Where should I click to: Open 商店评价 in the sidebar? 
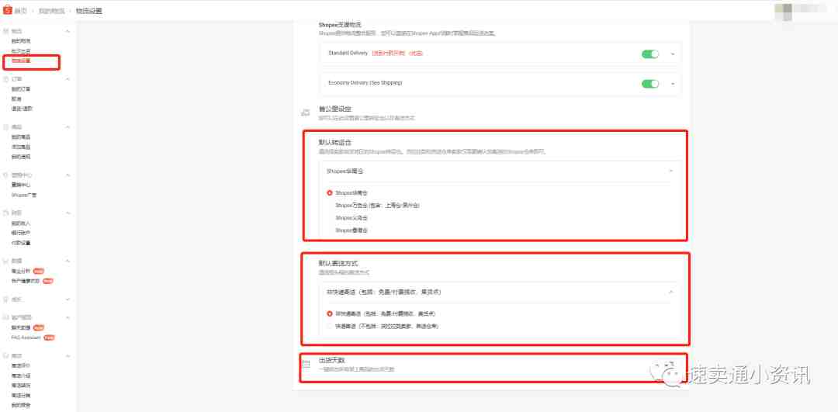click(x=21, y=366)
